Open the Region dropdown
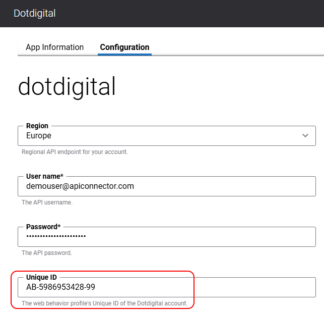The image size is (324, 310). [167, 136]
